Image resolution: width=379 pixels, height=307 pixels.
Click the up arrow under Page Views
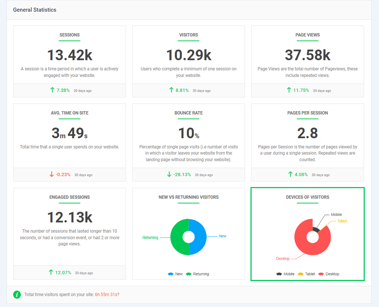[289, 90]
